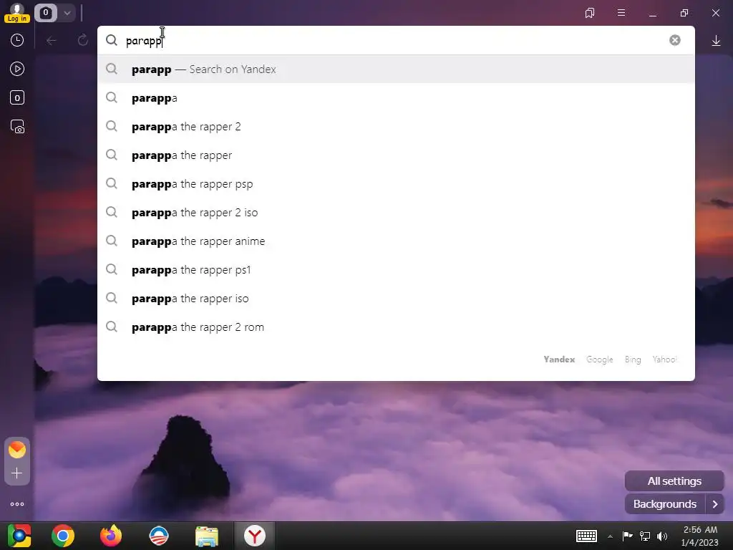733x550 pixels.
Task: Click the Log in profile icon
Action: pos(17,13)
